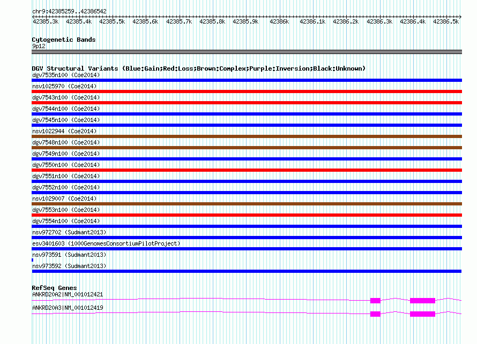Open dgv7550n100 (Coe2014) variant label
The width and height of the screenshot is (477, 344).
[66, 165]
